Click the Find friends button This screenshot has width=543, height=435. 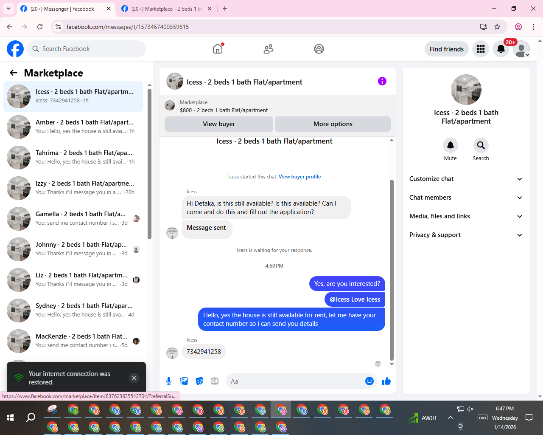(x=447, y=49)
